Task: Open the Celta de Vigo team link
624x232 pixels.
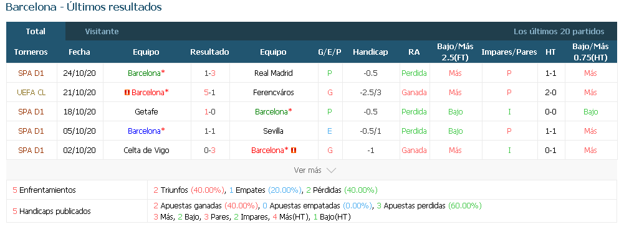Action: point(146,150)
